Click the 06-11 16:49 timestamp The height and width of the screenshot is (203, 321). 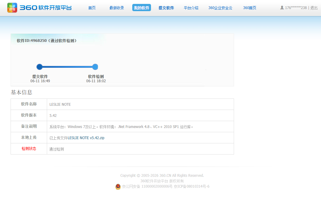point(40,81)
